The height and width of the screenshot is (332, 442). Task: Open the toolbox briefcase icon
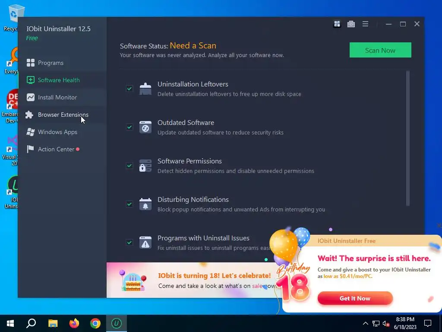click(x=351, y=24)
